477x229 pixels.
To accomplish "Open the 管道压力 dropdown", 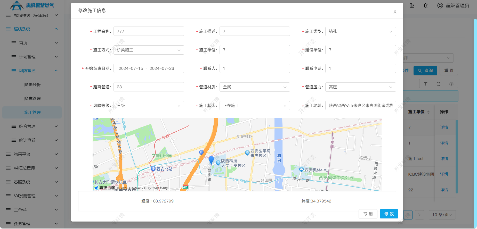I will 361,87.
